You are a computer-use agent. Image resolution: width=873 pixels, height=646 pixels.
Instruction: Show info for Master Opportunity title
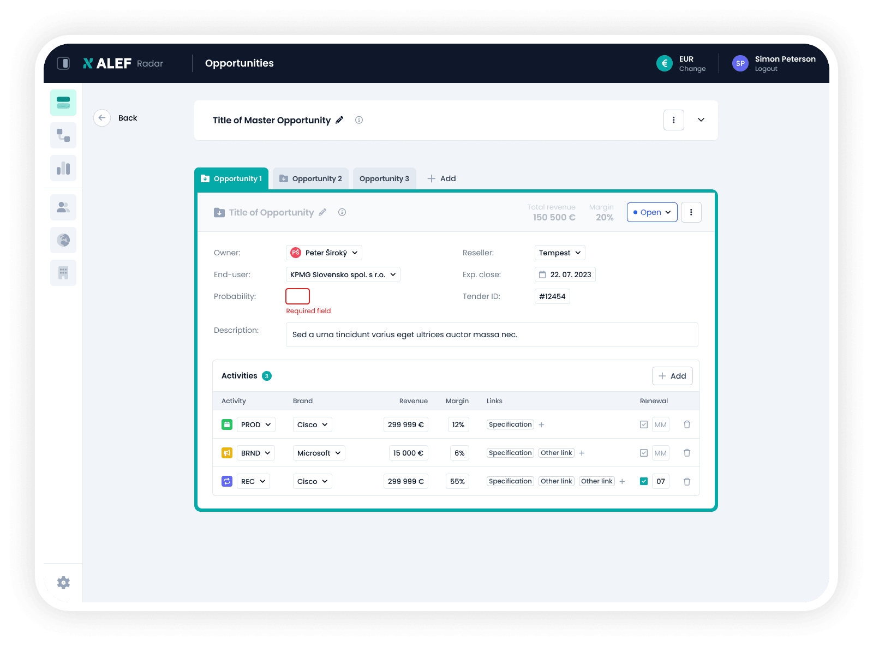tap(359, 120)
